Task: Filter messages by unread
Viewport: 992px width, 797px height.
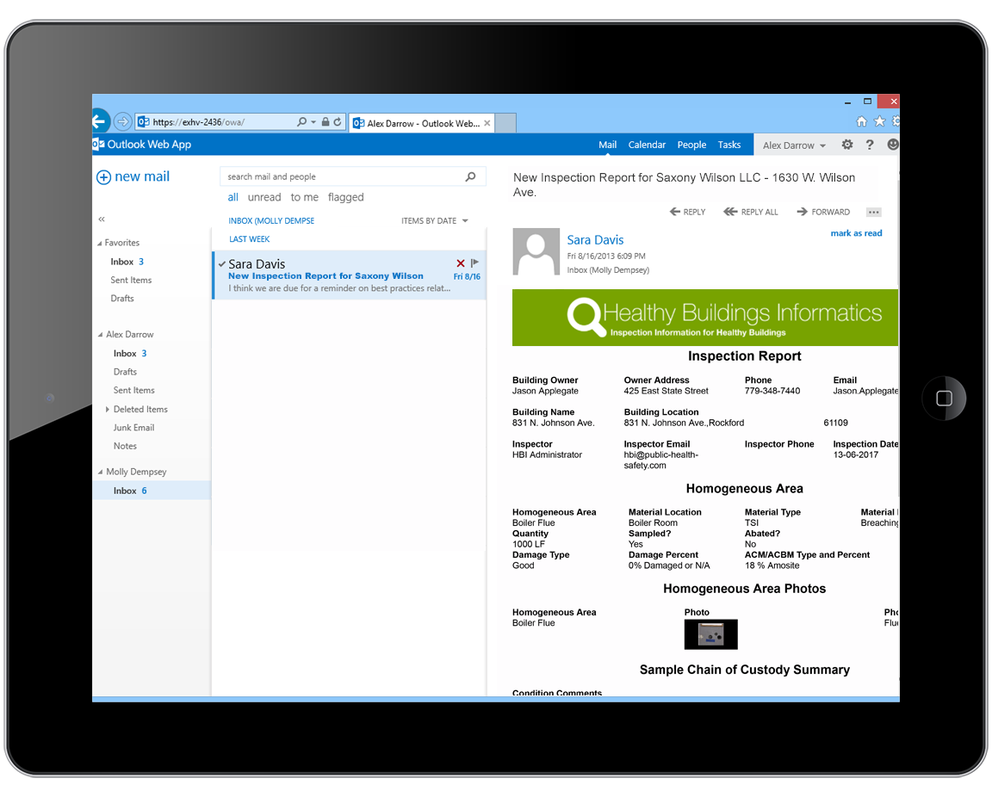Action: tap(264, 197)
